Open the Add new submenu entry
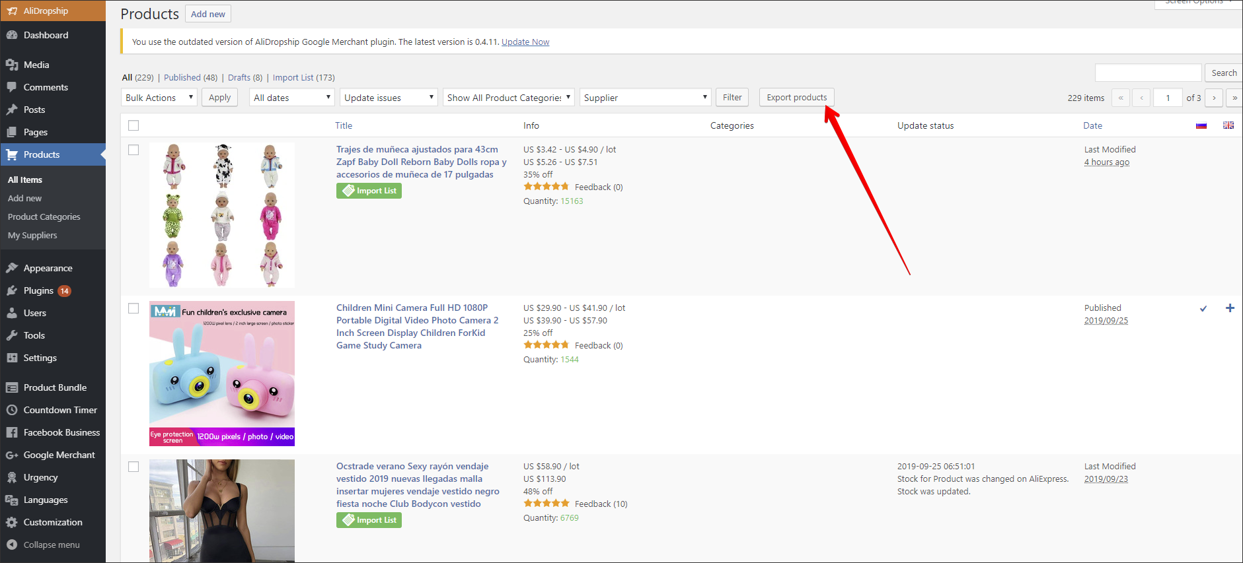1243x563 pixels. 24,198
